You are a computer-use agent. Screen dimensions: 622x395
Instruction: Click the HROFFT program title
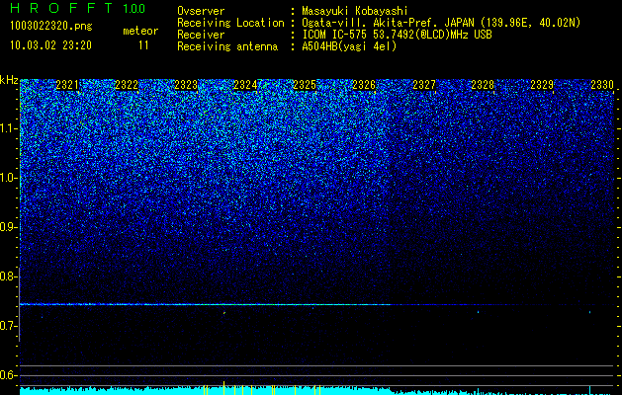[x=61, y=8]
